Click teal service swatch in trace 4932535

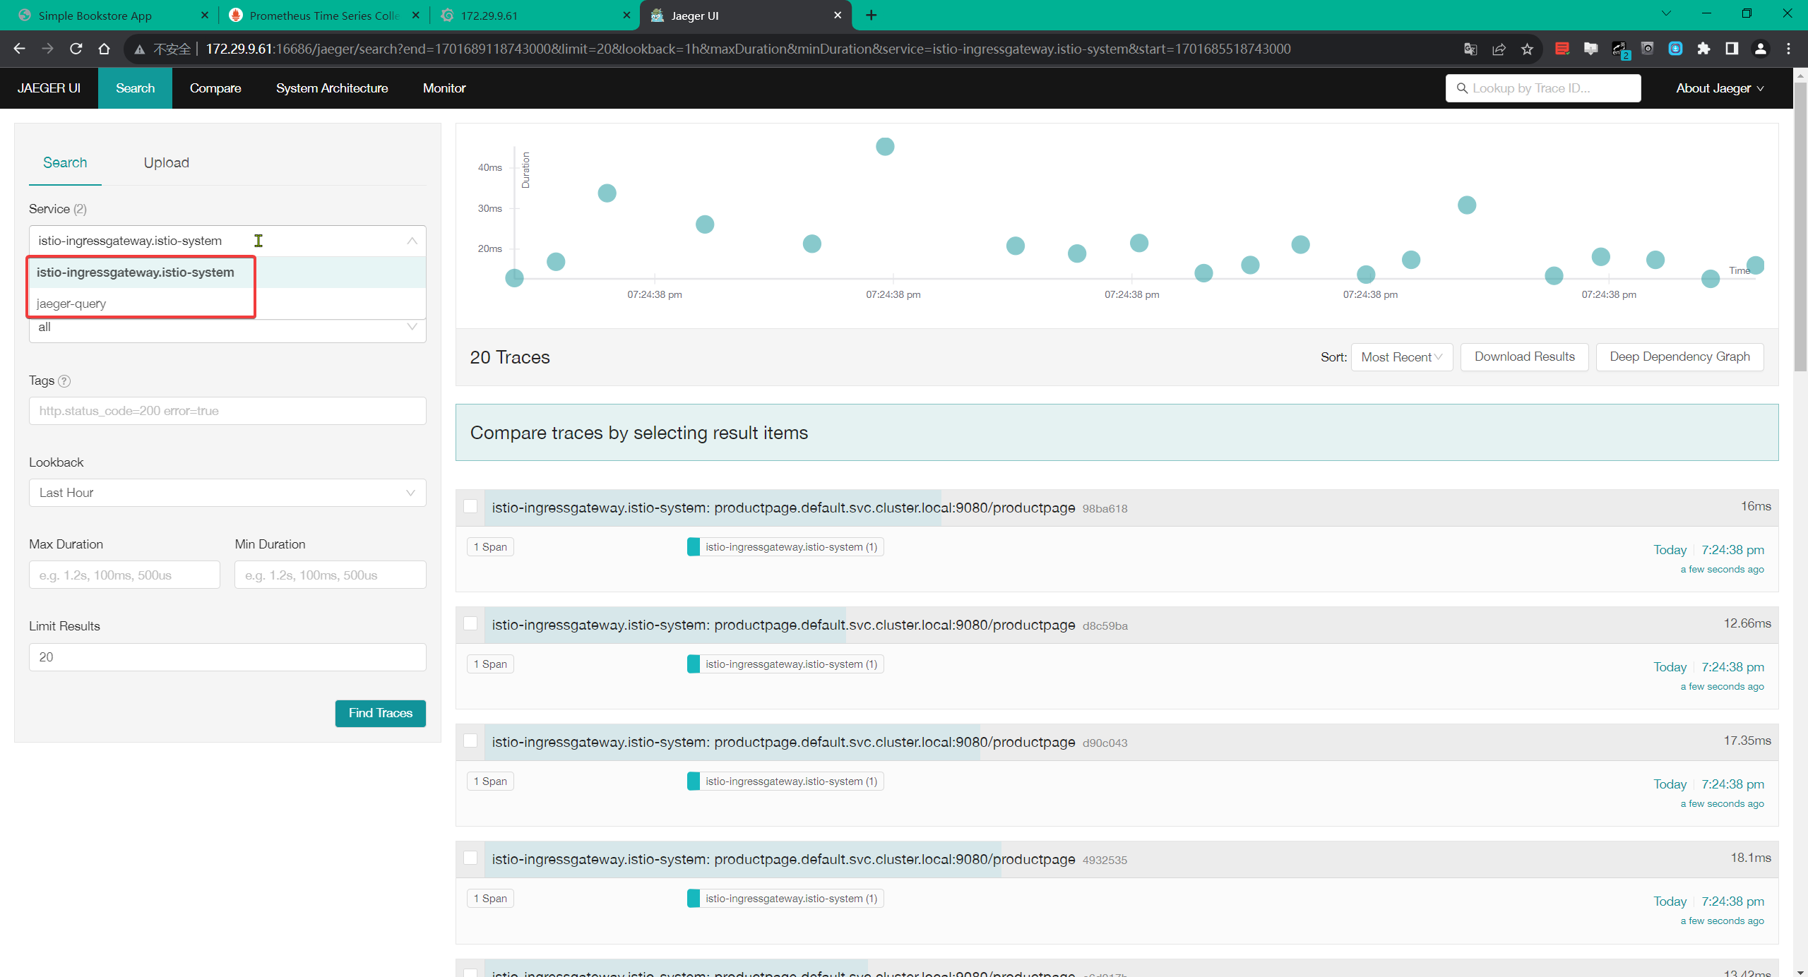pos(694,899)
